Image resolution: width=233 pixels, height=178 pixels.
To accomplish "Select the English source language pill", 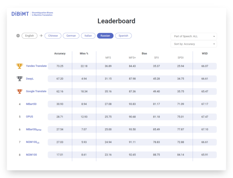I will 29,36.
